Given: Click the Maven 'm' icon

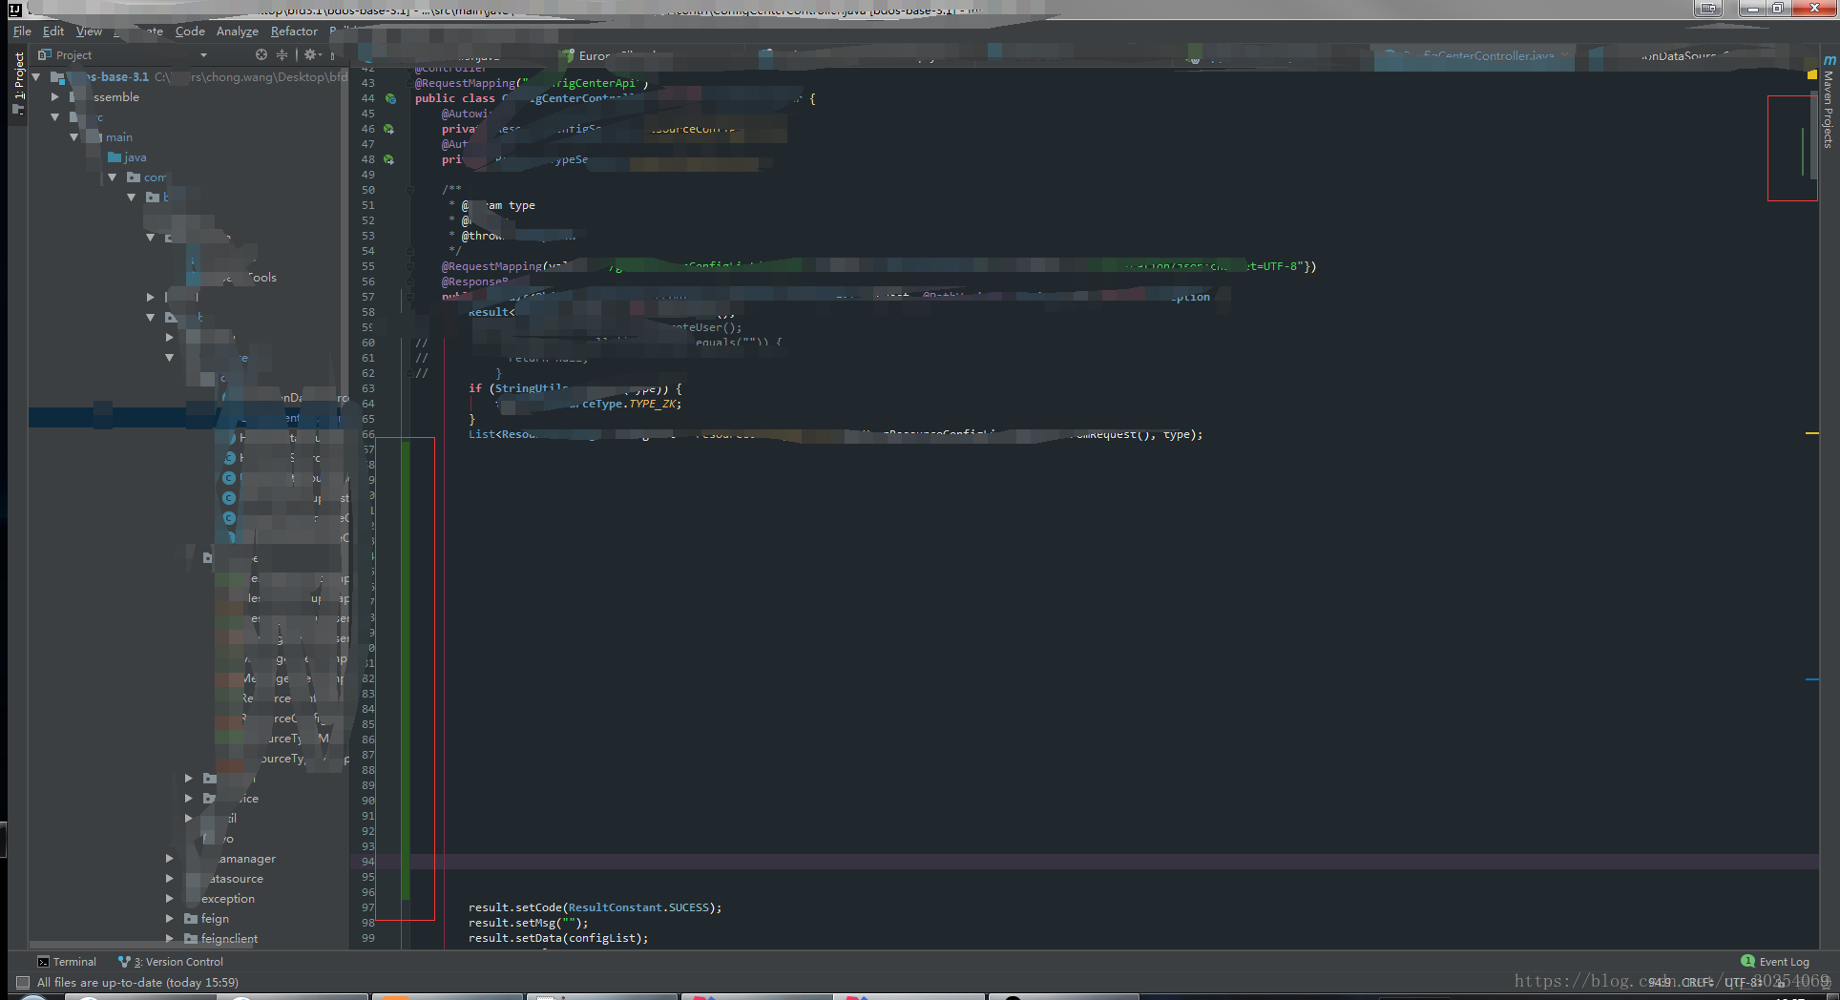Looking at the screenshot, I should point(1830,60).
